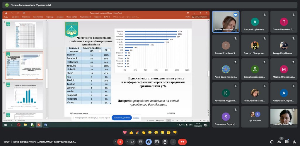This screenshot has height=146, width=300.
Task: Open the emoji reactions button
Action: [x=149, y=142]
